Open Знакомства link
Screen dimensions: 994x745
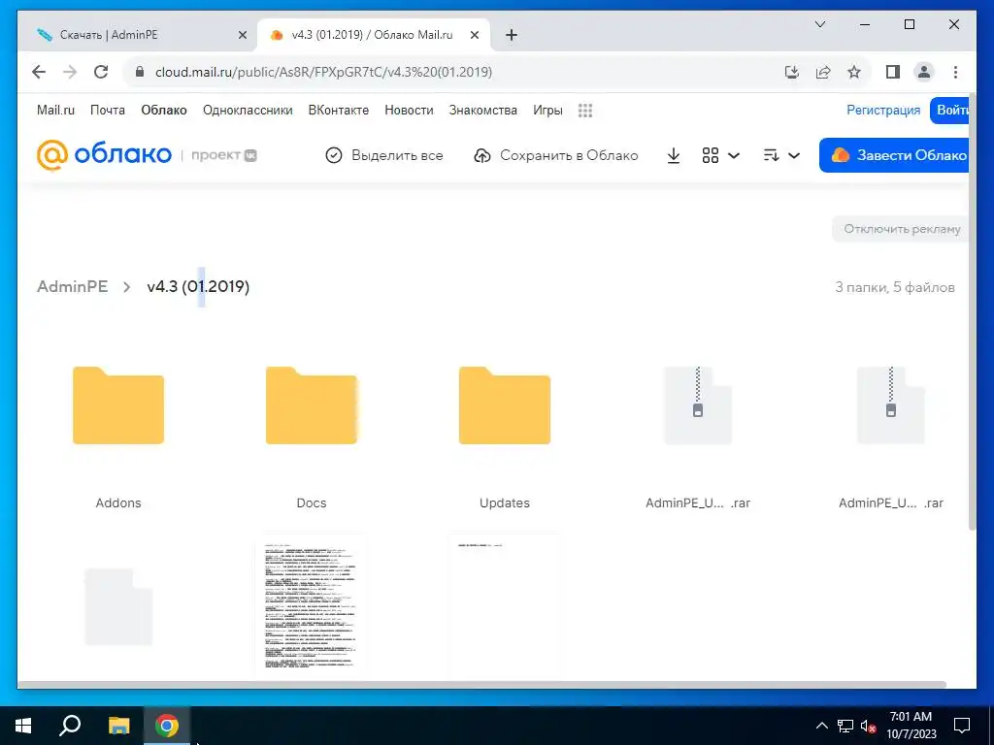tap(483, 111)
